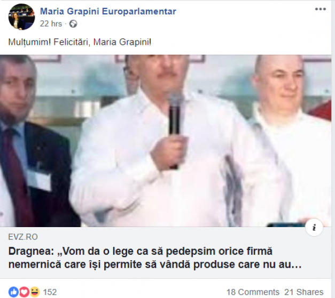View the 152 reactions count
The image size is (335, 298).
[x=50, y=292]
